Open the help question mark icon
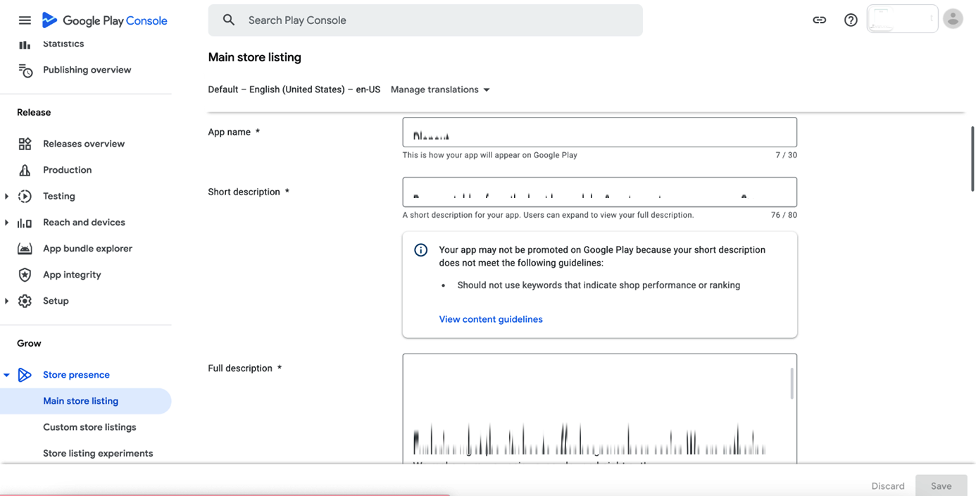976x496 pixels. (x=851, y=20)
